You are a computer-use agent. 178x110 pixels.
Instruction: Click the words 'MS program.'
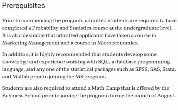point(91,77)
